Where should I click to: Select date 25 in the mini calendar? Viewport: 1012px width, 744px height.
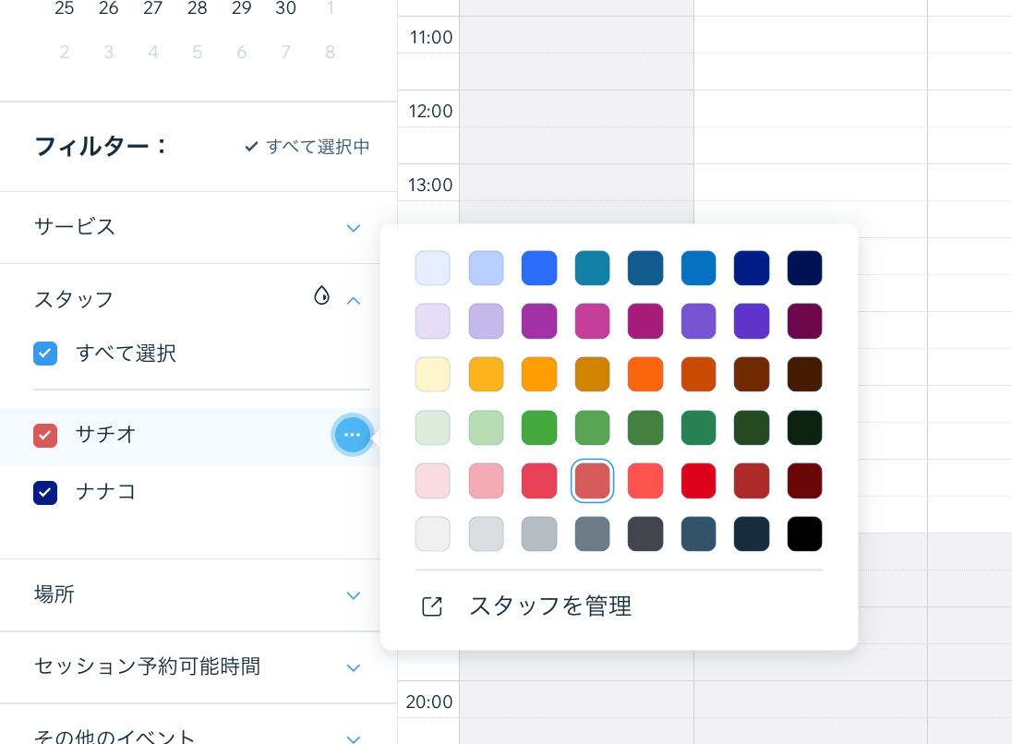click(x=64, y=8)
